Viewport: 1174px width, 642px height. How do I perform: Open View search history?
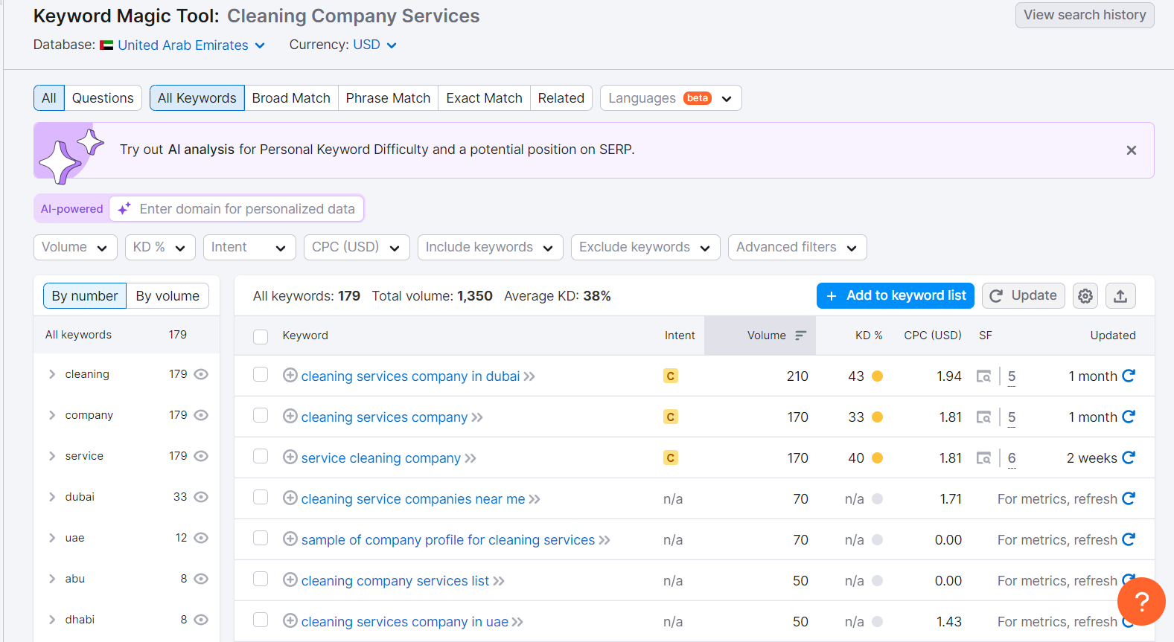pyautogui.click(x=1085, y=15)
